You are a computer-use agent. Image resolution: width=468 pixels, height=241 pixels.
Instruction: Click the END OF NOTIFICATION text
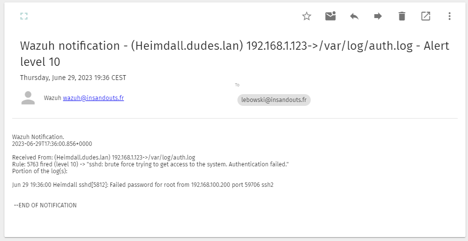pos(45,205)
